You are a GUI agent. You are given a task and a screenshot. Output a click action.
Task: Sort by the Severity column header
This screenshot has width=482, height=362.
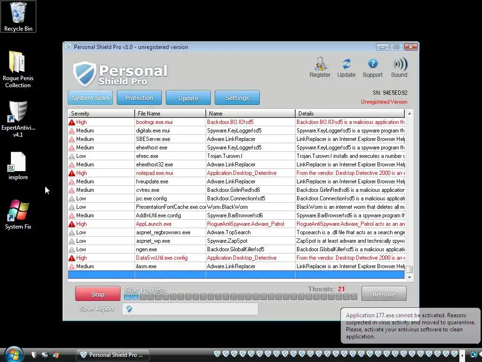click(101, 113)
